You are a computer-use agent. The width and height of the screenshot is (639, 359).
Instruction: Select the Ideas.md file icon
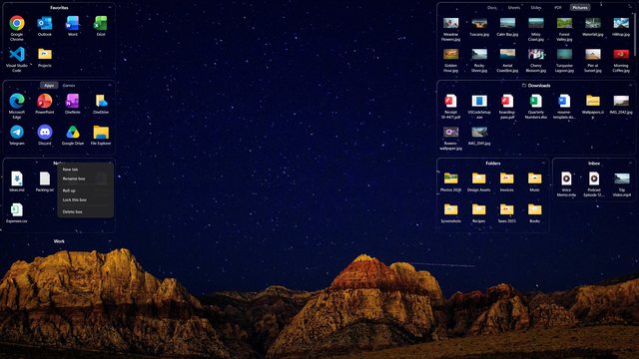[x=17, y=179]
